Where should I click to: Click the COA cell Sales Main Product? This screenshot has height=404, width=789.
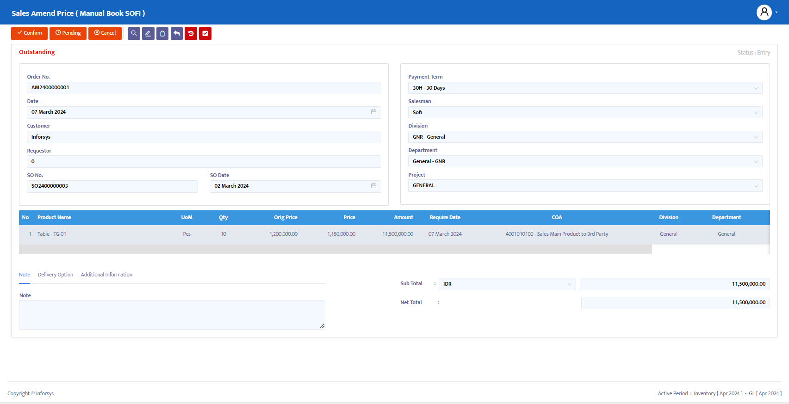557,234
